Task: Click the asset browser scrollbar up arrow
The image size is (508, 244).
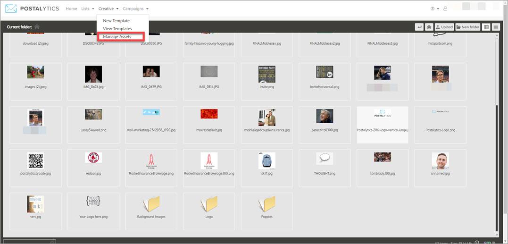Action: [x=497, y=35]
